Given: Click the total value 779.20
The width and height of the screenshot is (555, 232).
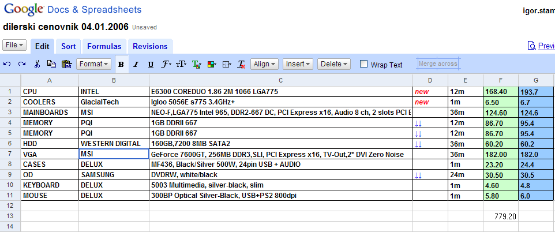Looking at the screenshot, I should tap(501, 216).
